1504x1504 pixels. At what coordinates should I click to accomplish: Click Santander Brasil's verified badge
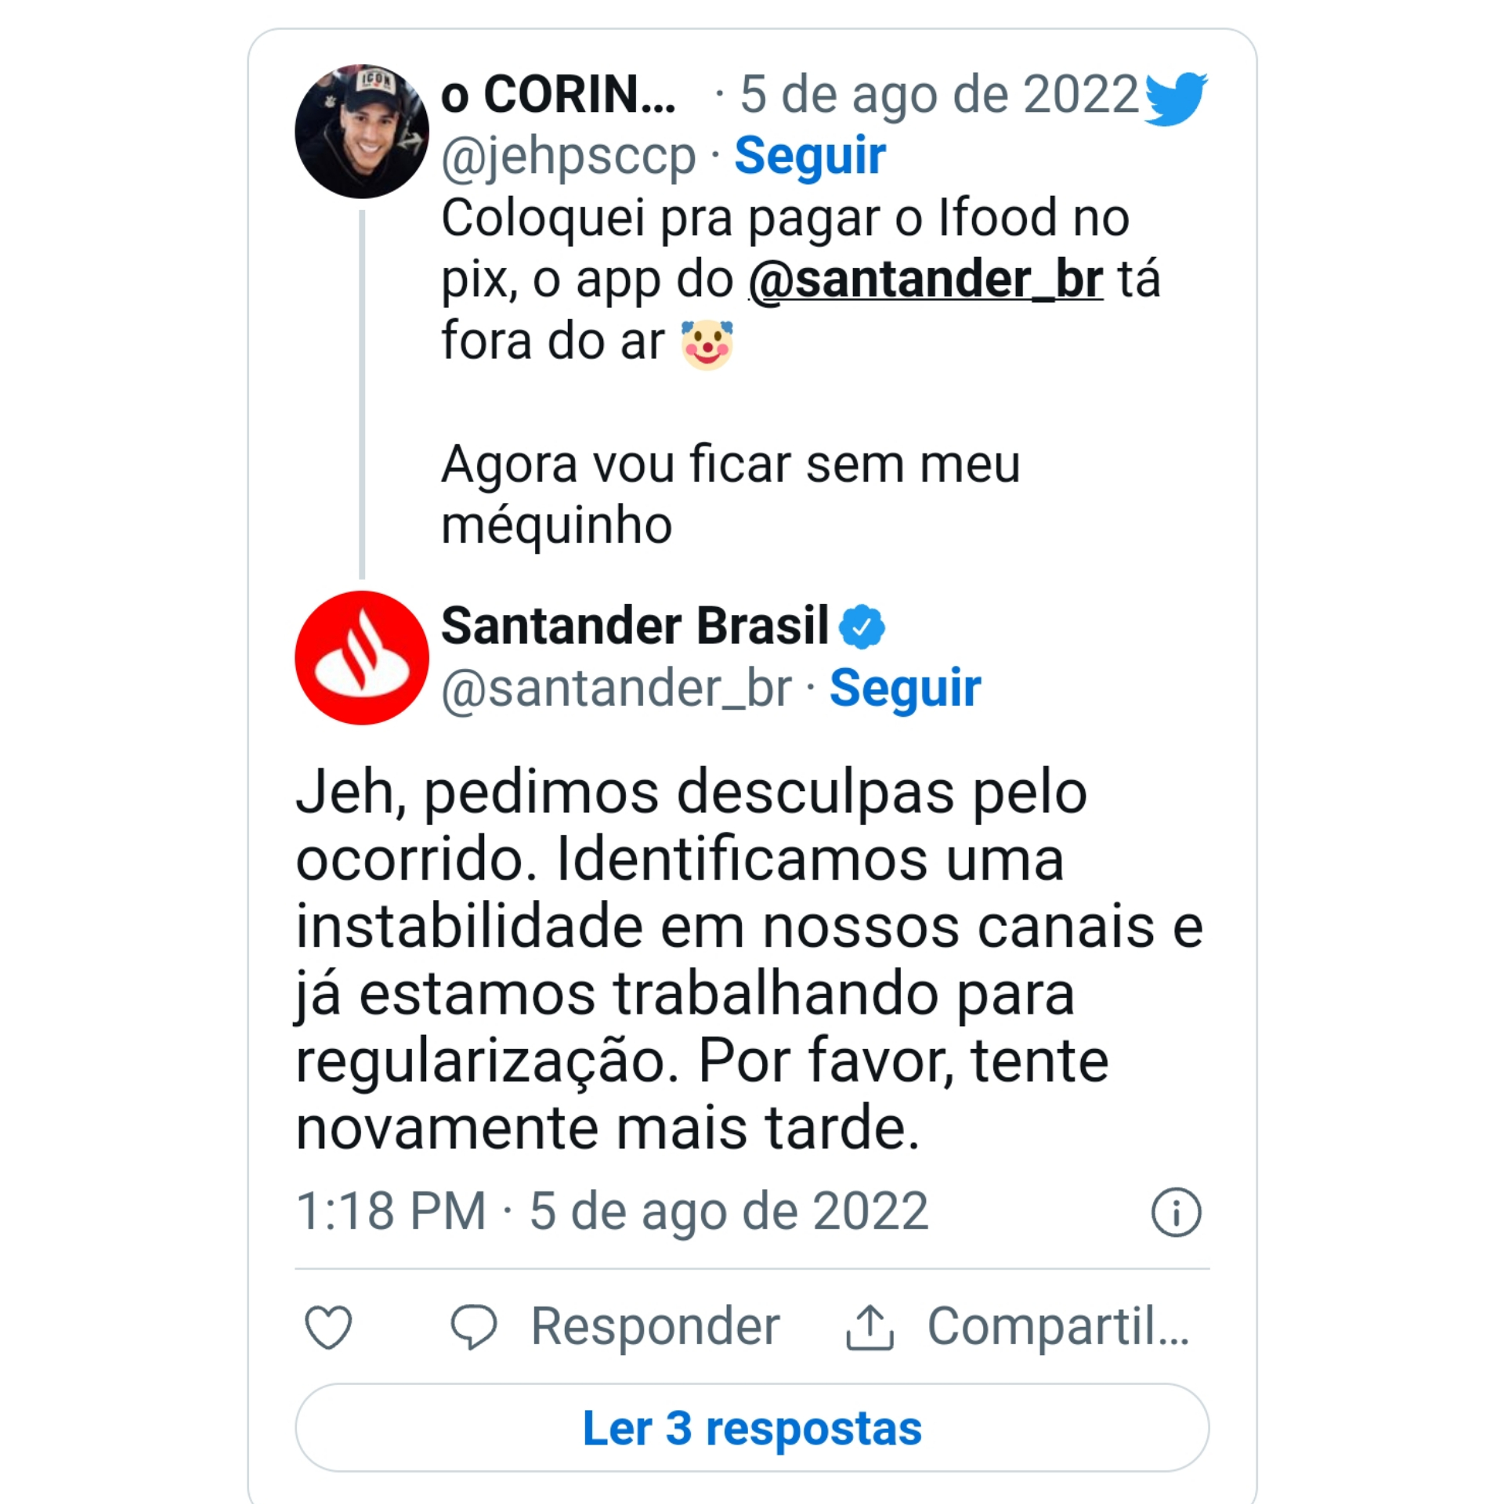[862, 627]
